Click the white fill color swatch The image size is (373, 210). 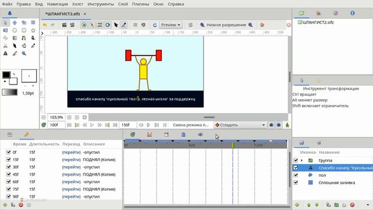(x=13, y=81)
